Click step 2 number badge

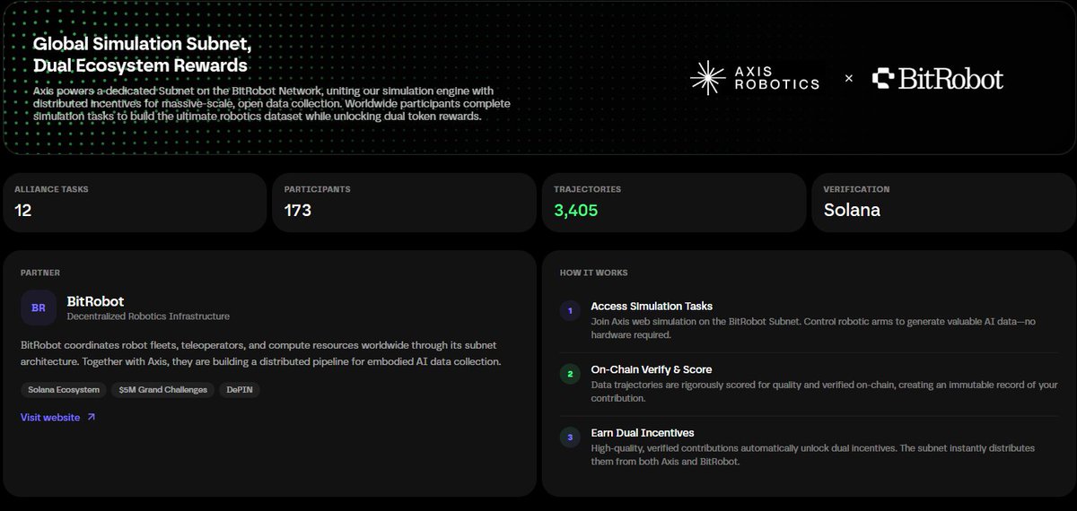[568, 375]
